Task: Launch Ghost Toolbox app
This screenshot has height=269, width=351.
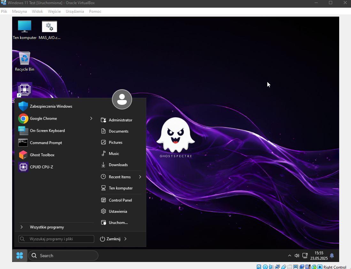Action: [x=42, y=155]
